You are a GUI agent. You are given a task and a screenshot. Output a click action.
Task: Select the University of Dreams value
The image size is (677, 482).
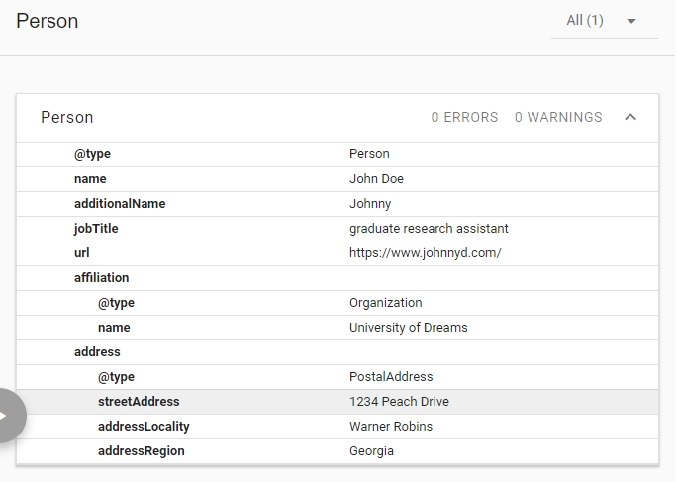click(409, 328)
